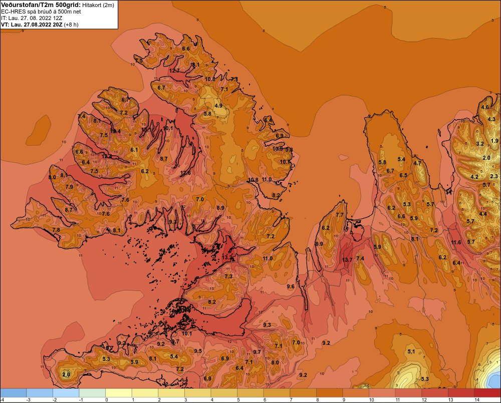
Task: Click the 7.3 temperature label
Action: [x=228, y=276]
